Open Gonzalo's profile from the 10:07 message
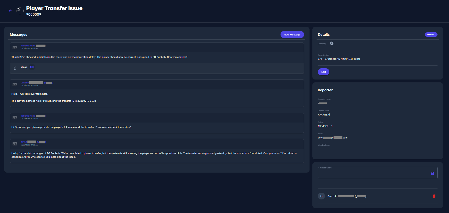This screenshot has height=213, width=449. (x=25, y=83)
